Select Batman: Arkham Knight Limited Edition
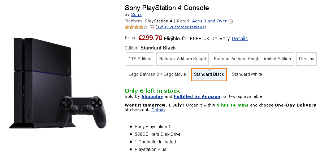The height and width of the screenshot is (156, 320). (252, 59)
